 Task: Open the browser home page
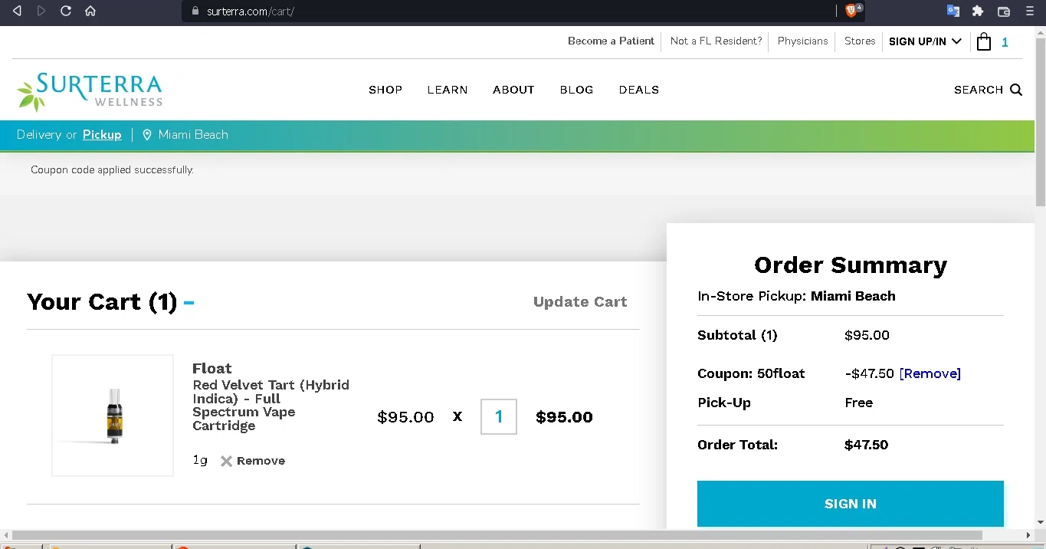tap(90, 11)
